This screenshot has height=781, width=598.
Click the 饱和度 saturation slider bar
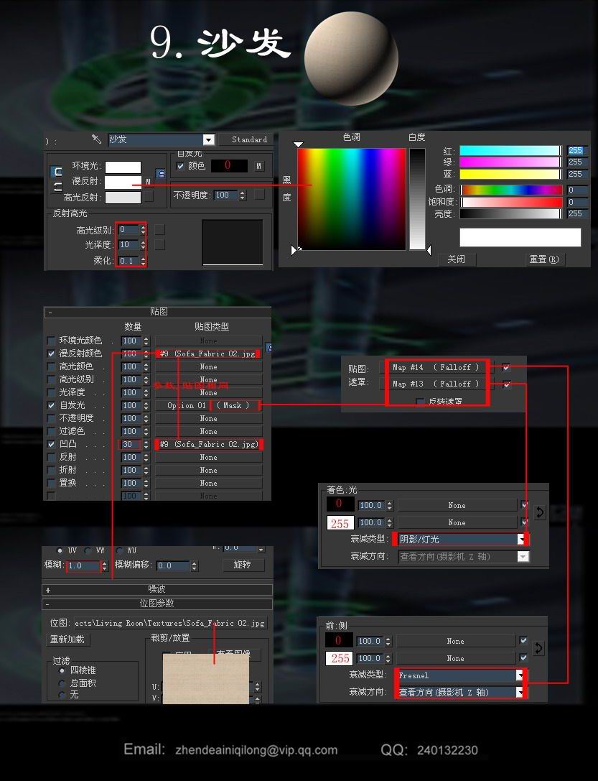pos(510,202)
